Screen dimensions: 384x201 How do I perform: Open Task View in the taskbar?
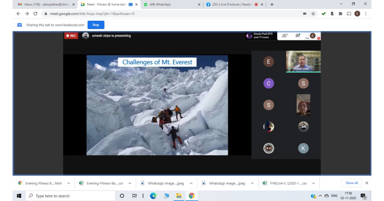tap(134, 196)
